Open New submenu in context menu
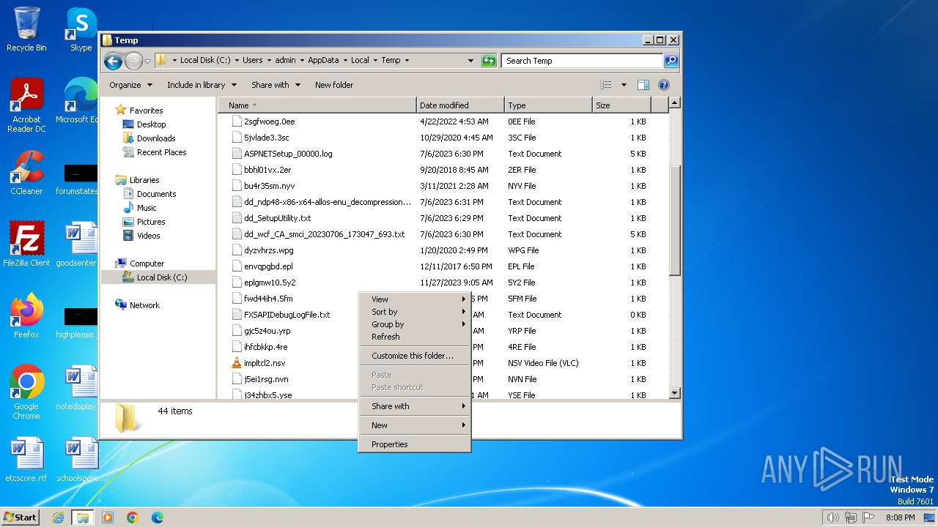The image size is (938, 527). [x=414, y=425]
